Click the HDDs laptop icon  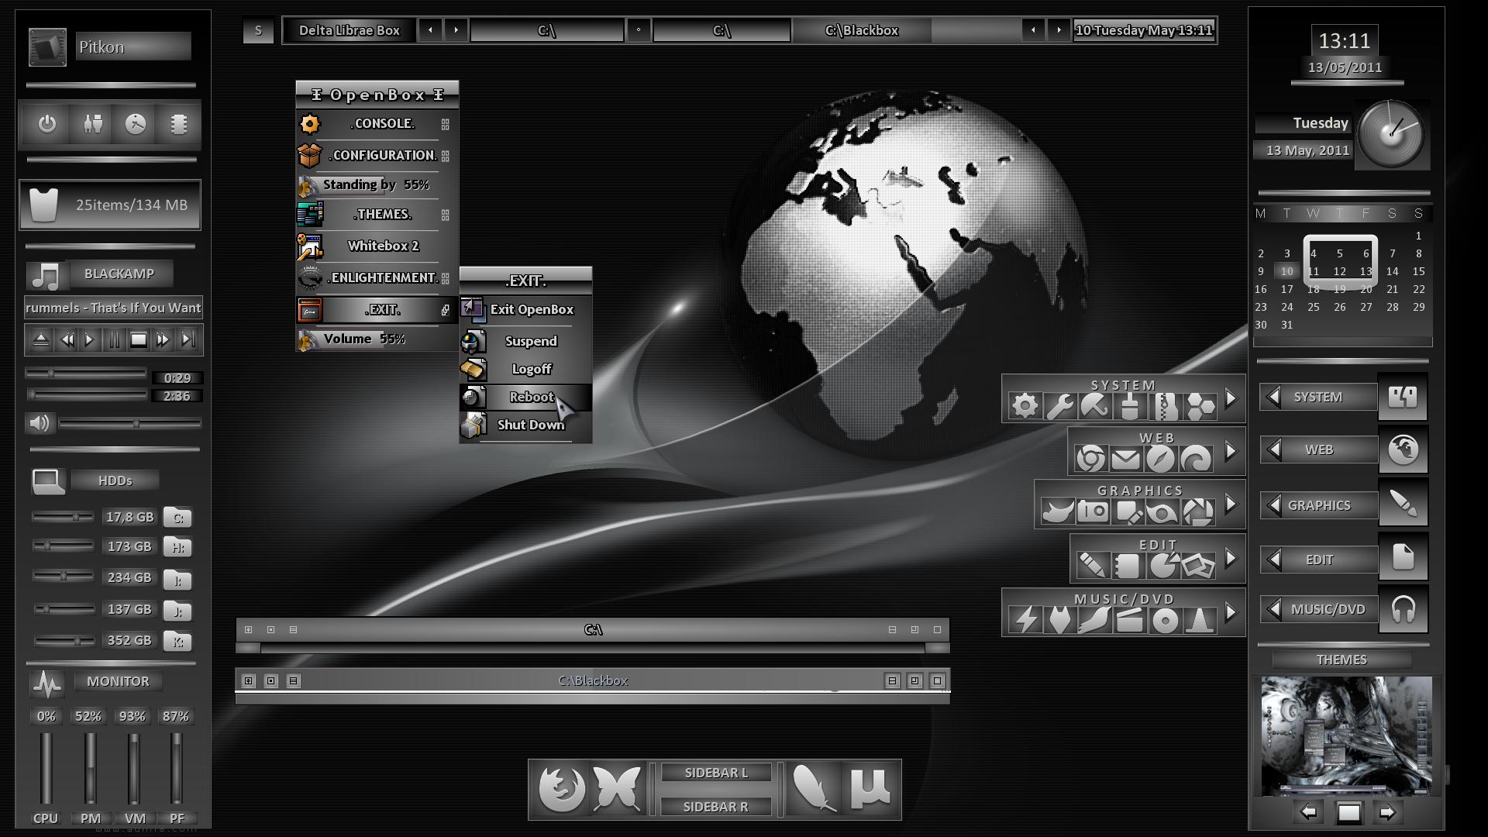48,481
